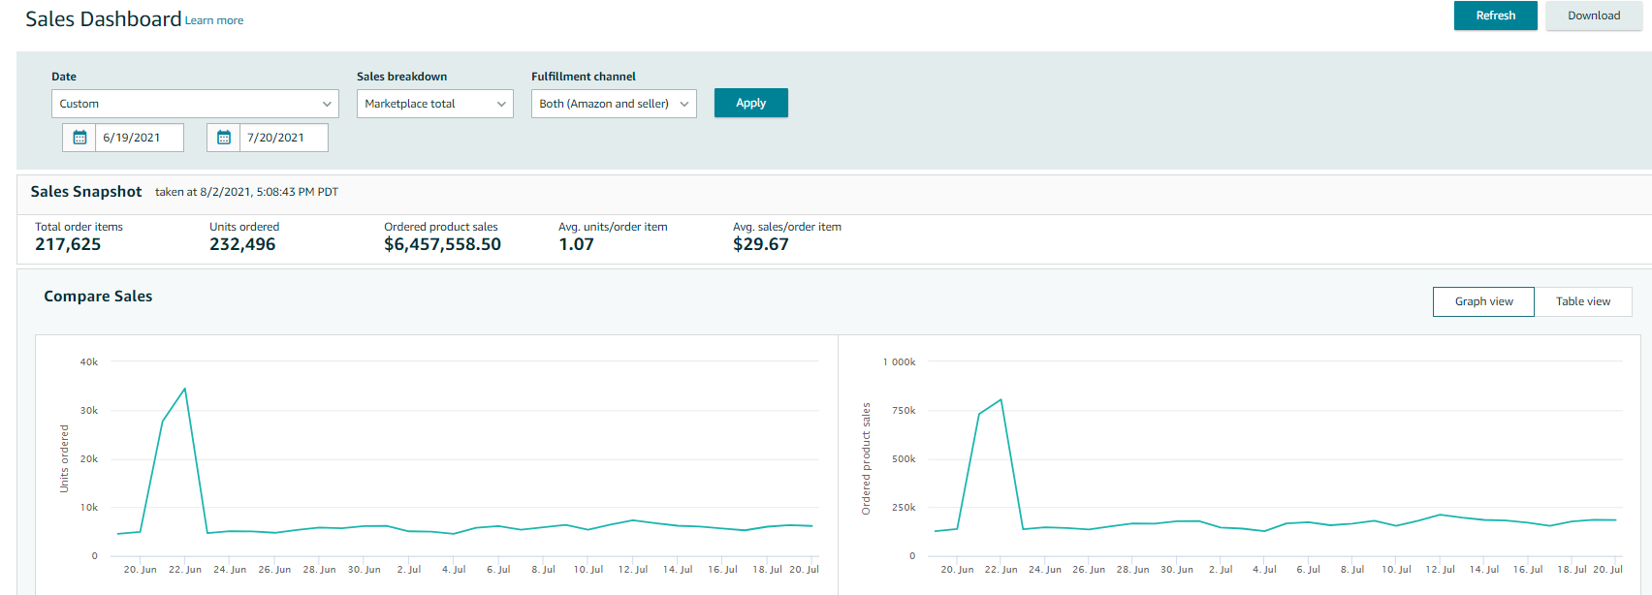
Task: Click the Compare Sales heading
Action: point(98,297)
